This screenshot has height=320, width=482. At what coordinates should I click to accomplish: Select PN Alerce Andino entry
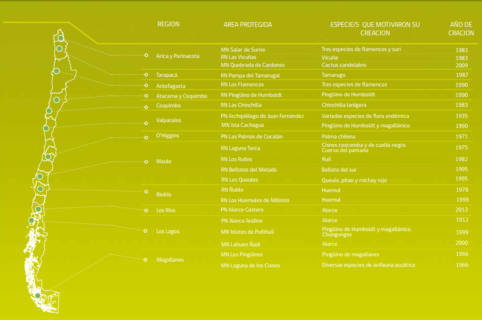click(x=242, y=221)
